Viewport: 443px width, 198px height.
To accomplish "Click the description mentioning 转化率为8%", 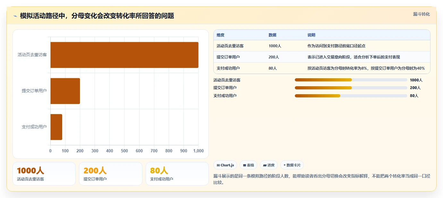I will 366,68.
